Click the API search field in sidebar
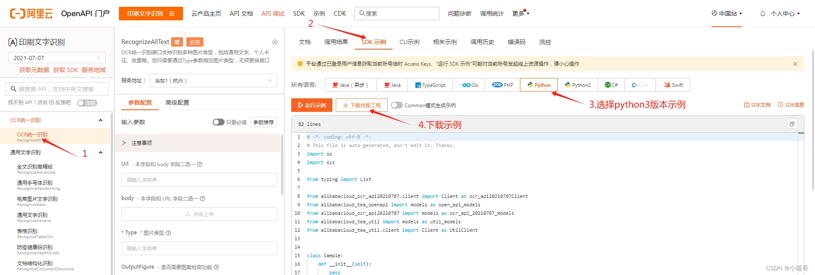 tap(57, 89)
